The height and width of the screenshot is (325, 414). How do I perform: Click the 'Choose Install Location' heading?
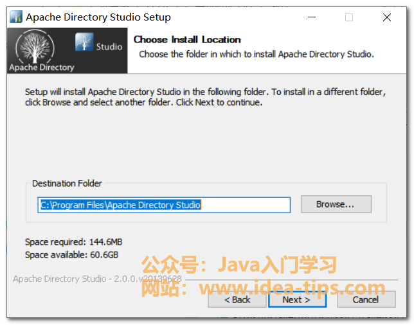[187, 40]
